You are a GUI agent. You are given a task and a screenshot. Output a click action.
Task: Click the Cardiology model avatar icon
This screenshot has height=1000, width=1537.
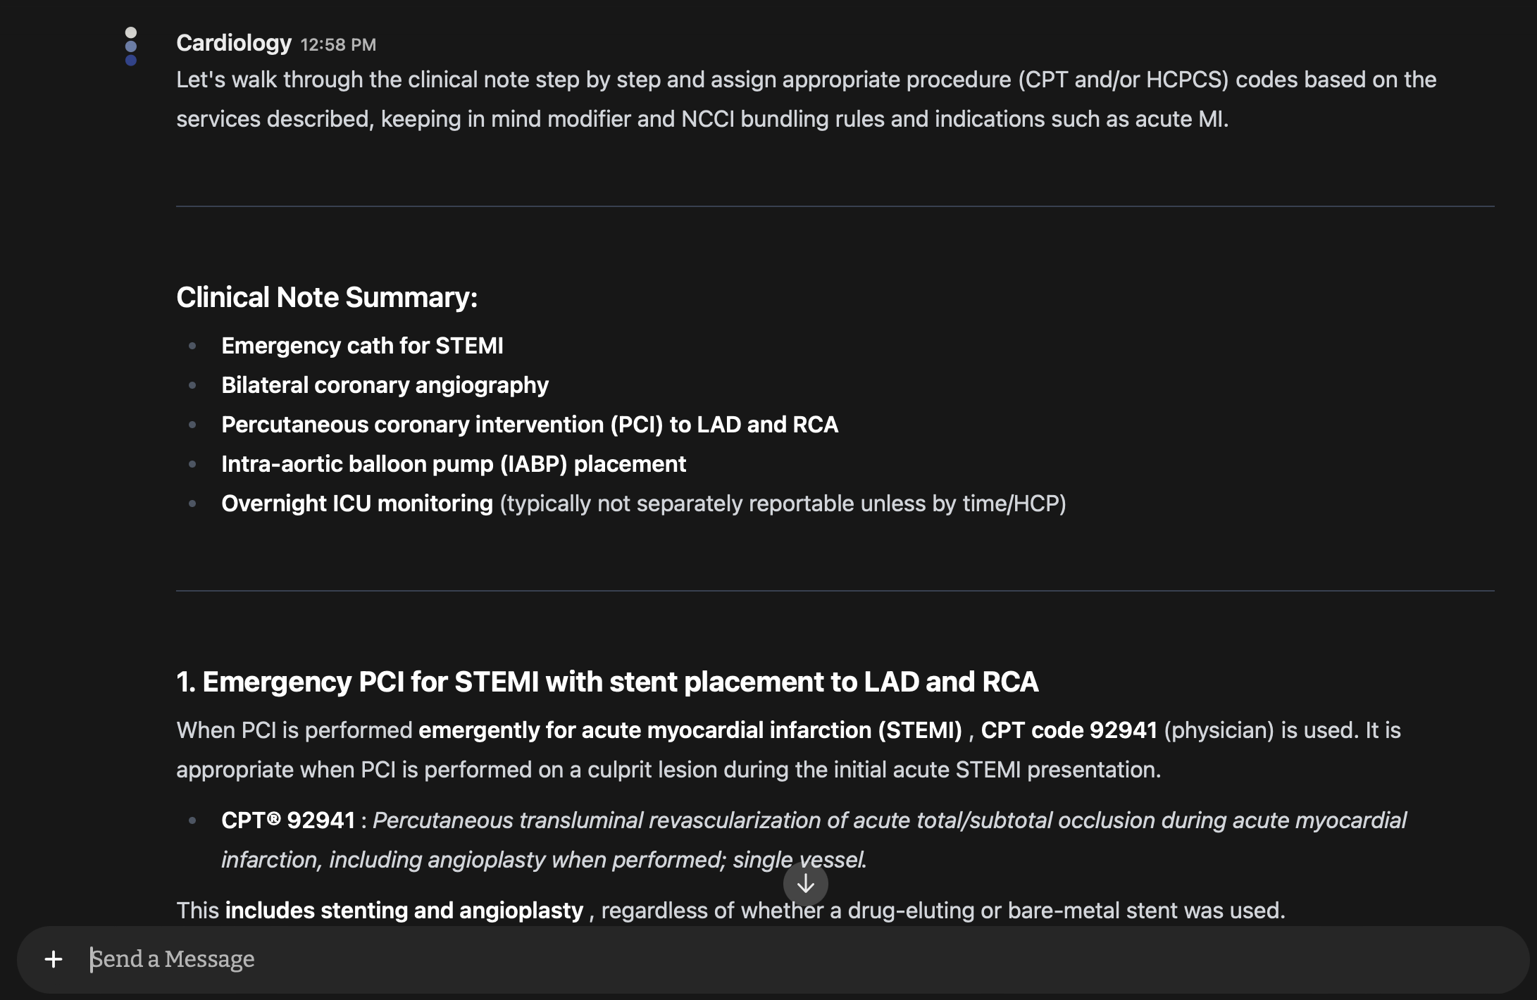[131, 46]
